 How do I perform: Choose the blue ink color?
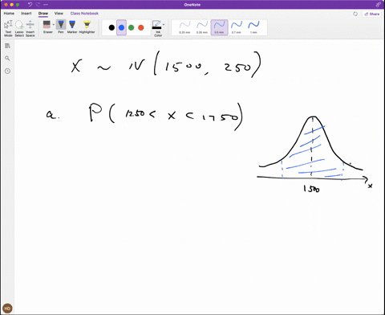pos(121,27)
